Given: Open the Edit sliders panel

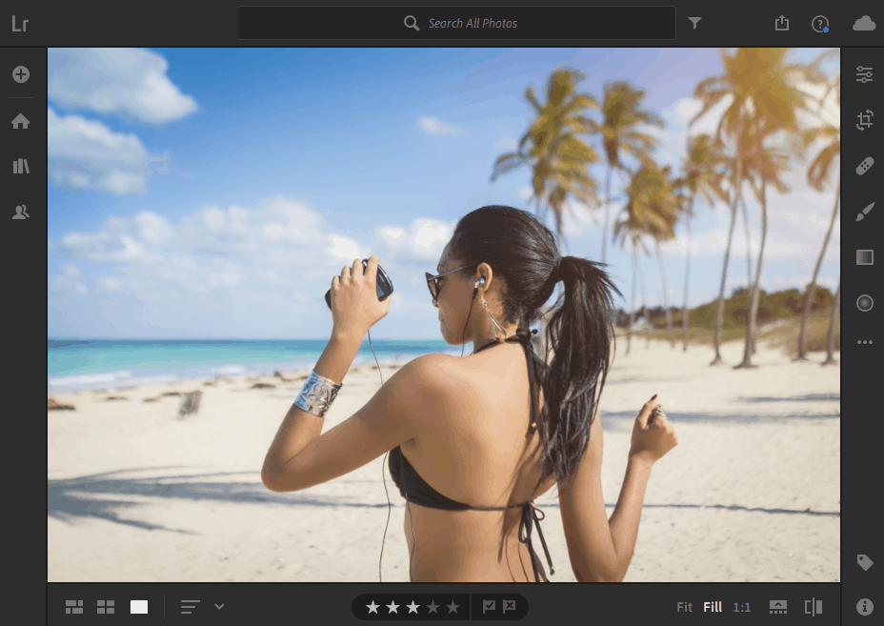Looking at the screenshot, I should pos(864,74).
